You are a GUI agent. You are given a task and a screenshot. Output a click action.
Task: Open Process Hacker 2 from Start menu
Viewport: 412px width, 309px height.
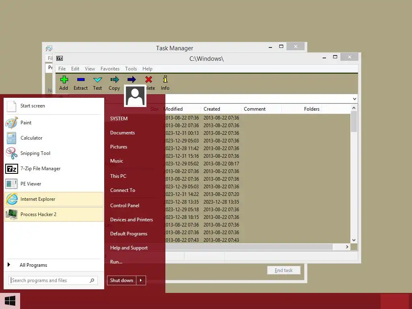click(x=54, y=214)
